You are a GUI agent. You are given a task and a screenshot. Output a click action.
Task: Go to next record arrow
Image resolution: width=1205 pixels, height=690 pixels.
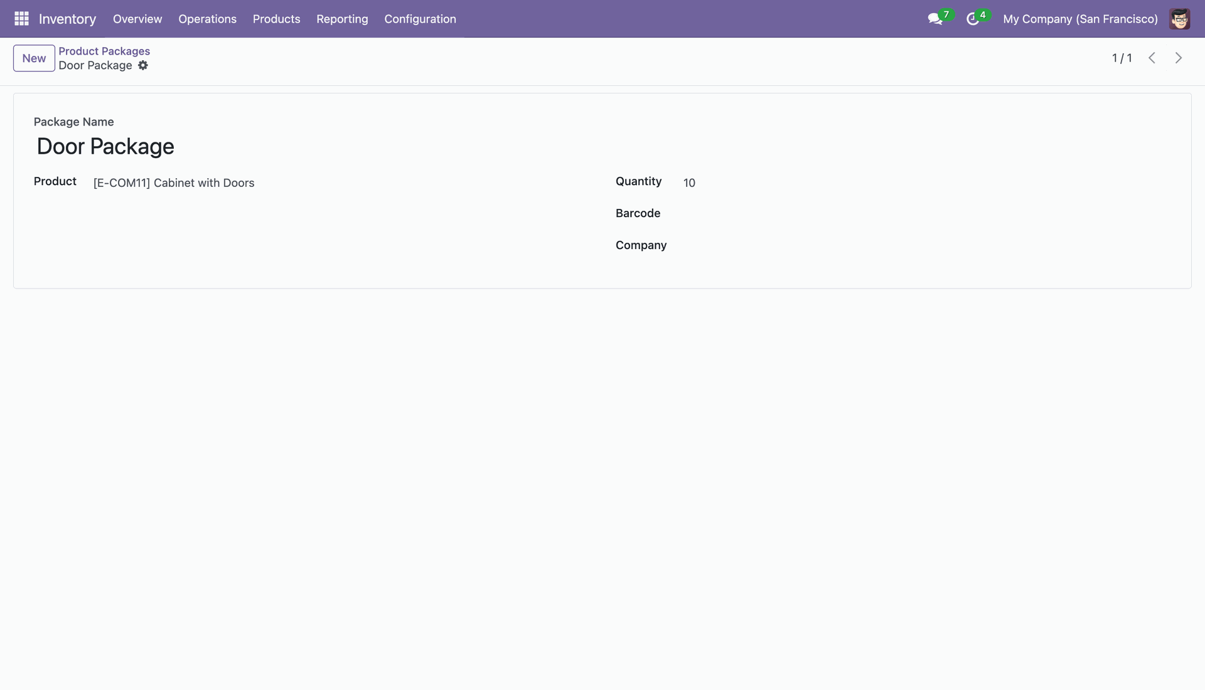click(1178, 58)
